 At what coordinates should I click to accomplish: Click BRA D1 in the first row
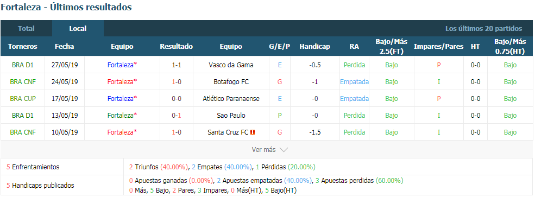coord(23,65)
